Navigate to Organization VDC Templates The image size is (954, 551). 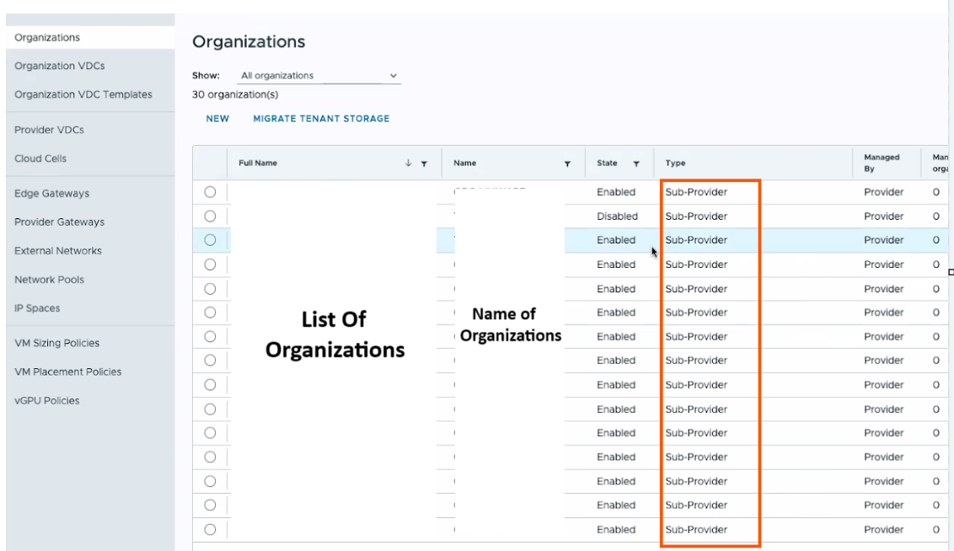83,94
